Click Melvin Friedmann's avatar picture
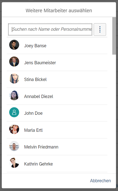Viewport: 118px width, 191px height. pos(14,146)
